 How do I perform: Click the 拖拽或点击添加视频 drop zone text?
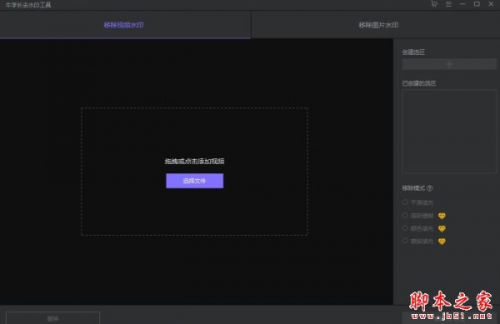point(194,162)
